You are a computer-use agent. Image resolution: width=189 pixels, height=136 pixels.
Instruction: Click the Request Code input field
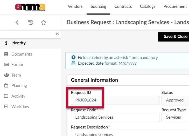click(115, 117)
